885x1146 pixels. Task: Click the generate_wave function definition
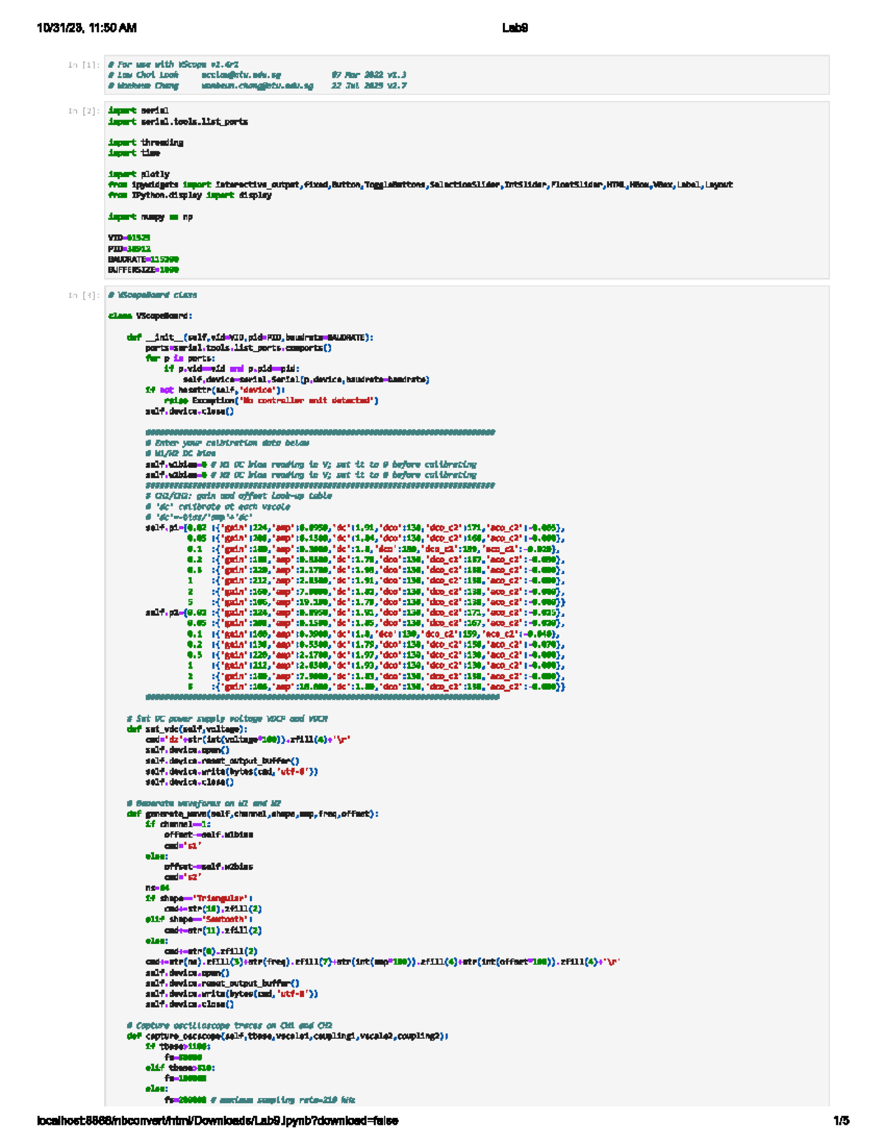coord(252,814)
